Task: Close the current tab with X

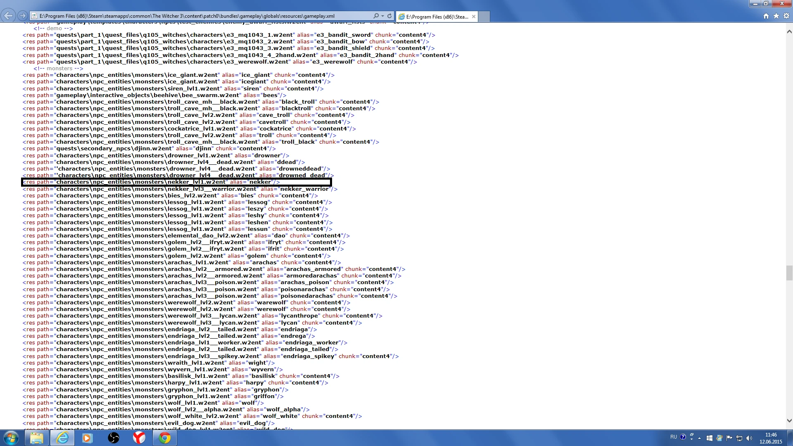Action: pyautogui.click(x=474, y=17)
